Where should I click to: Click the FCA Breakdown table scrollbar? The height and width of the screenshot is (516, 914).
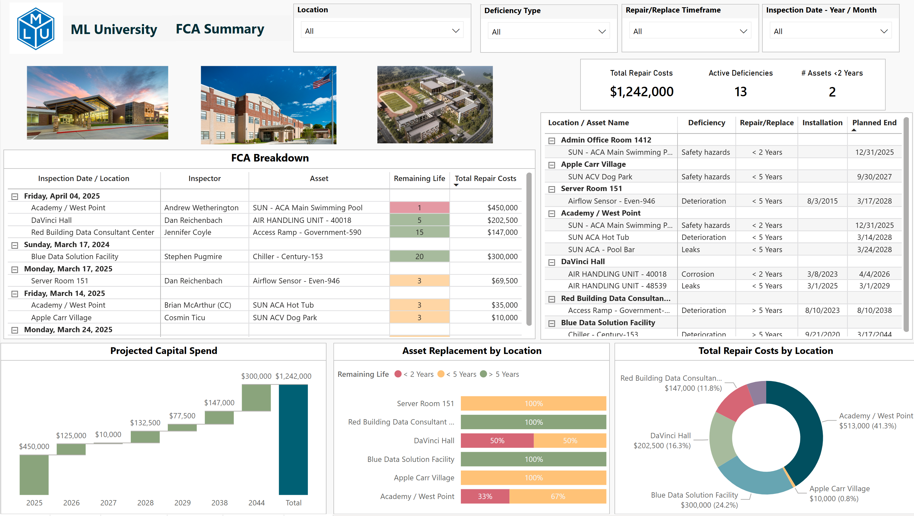[x=529, y=249]
